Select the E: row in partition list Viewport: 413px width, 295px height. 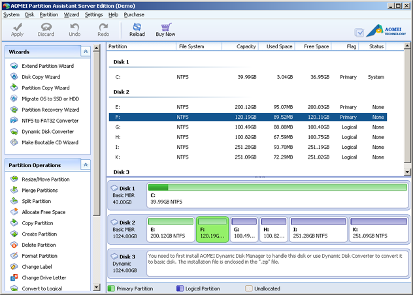tap(248, 107)
